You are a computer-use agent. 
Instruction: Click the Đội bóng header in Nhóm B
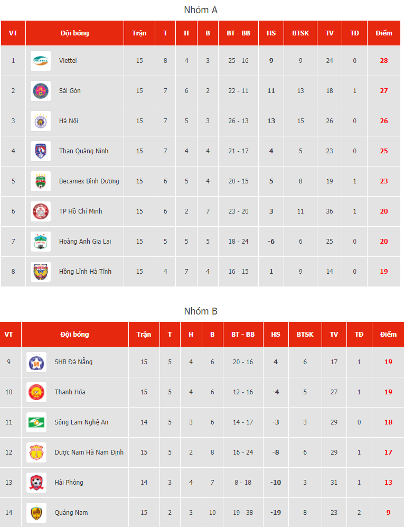pos(74,334)
